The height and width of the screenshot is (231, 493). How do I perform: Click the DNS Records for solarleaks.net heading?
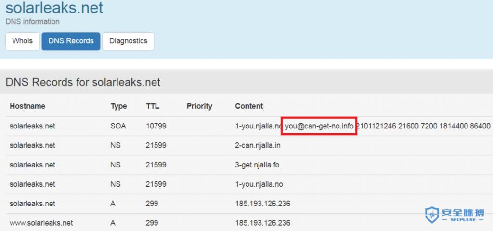tap(83, 82)
